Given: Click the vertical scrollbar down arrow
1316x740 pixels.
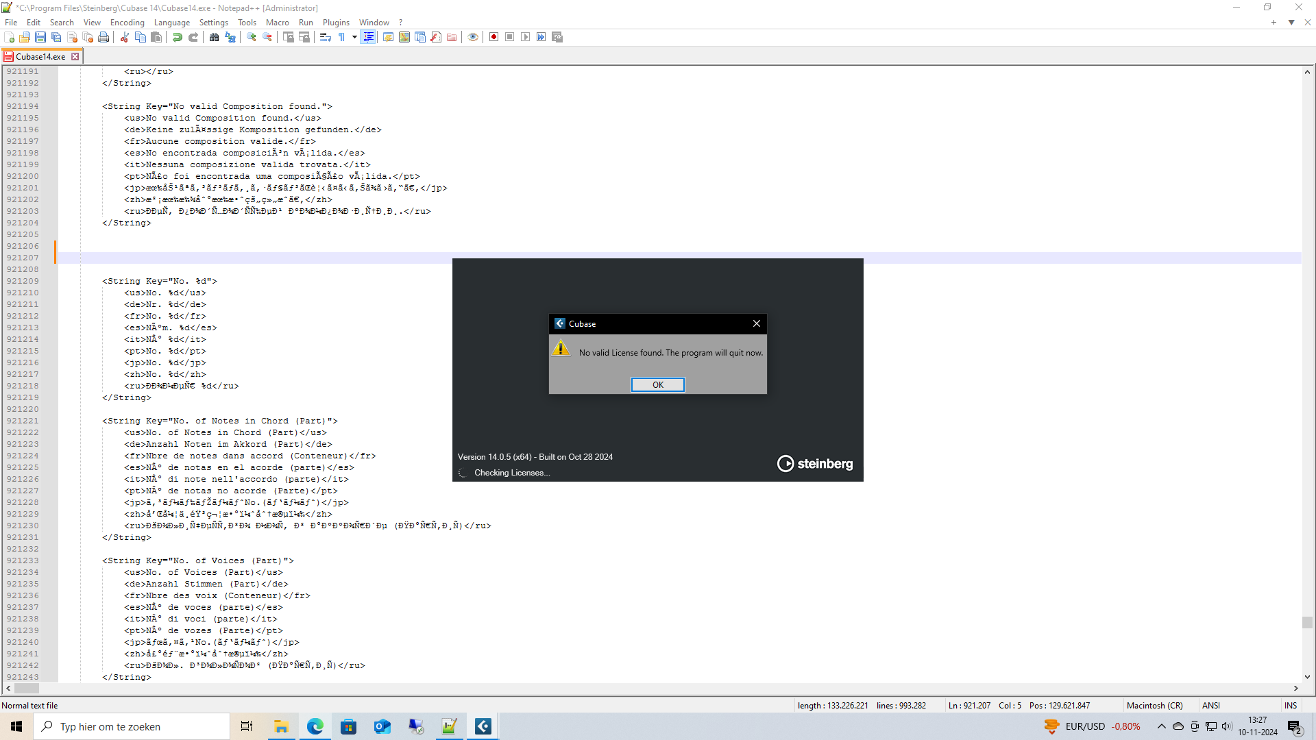Looking at the screenshot, I should [x=1307, y=677].
